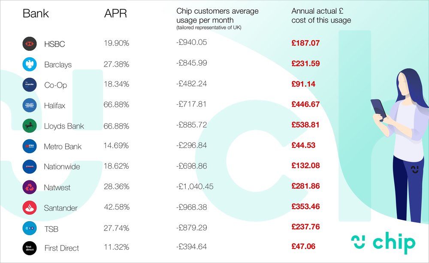Click the woman holding phone illustration

point(400,145)
